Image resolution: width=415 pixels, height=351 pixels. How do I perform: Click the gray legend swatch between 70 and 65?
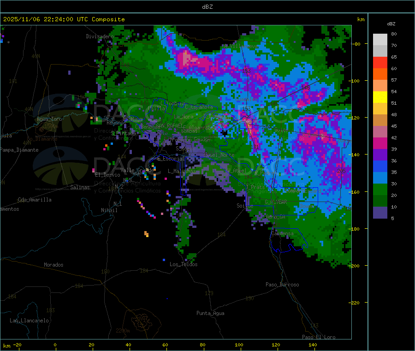pos(380,51)
